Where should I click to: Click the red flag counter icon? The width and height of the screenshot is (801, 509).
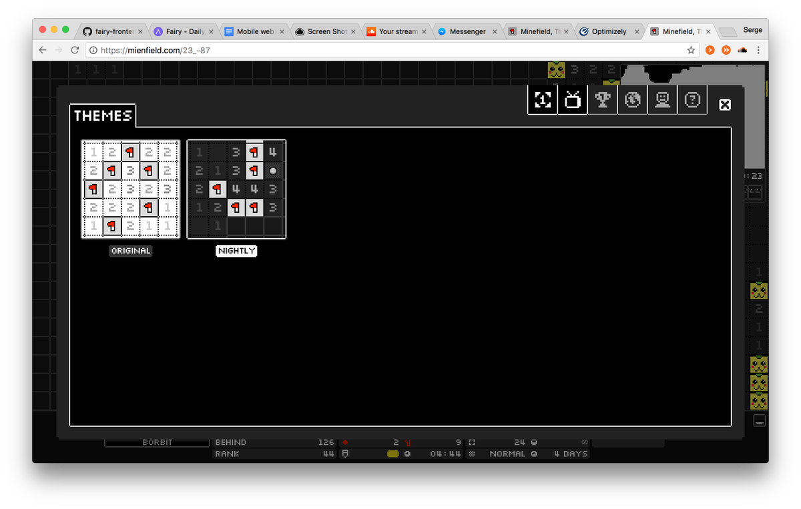[x=407, y=442]
